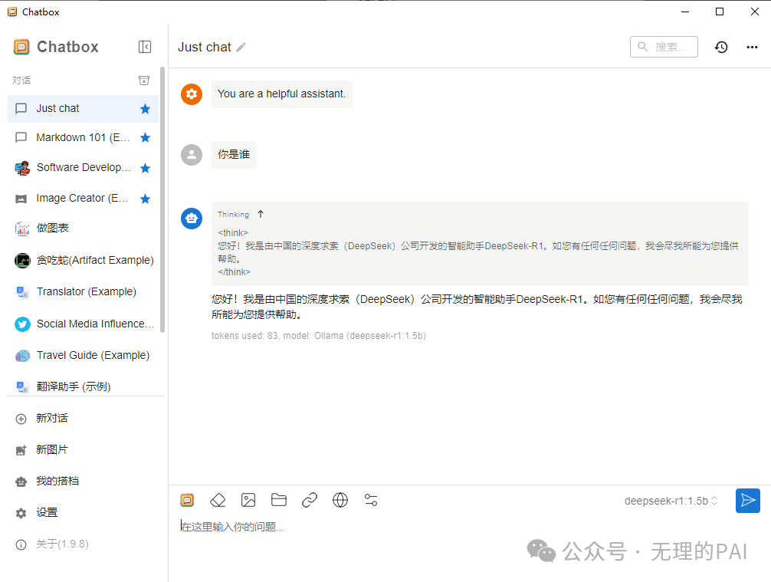Attach a link using the chain icon
Viewport: 771px width, 582px height.
[x=310, y=500]
